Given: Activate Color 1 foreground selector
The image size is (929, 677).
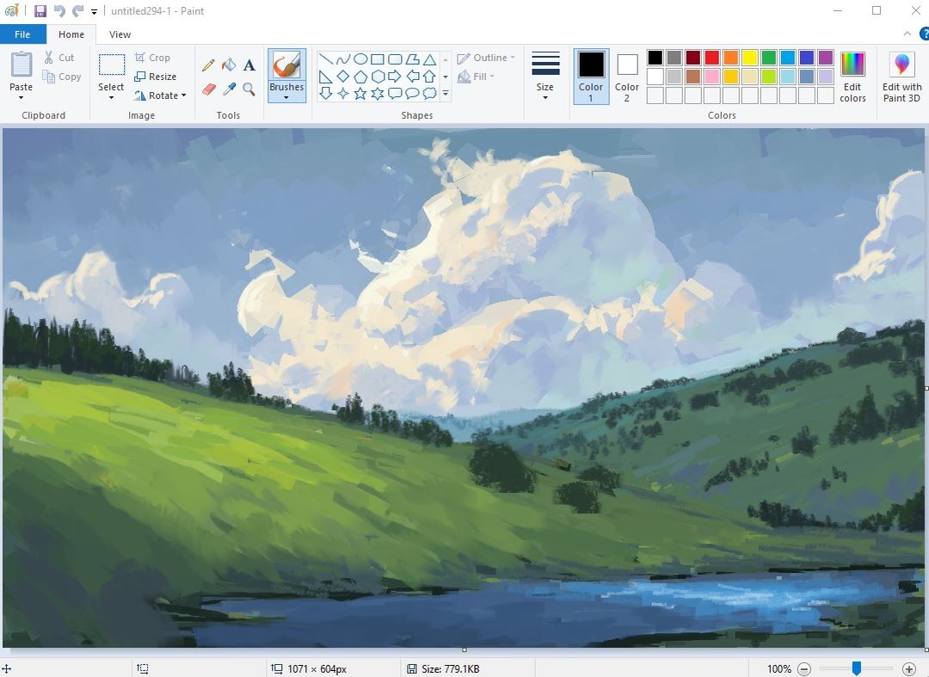Looking at the screenshot, I should (x=591, y=77).
